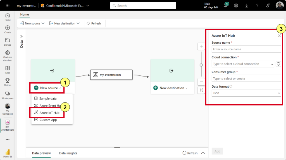
Task: Open My workspace
Action: point(8,109)
